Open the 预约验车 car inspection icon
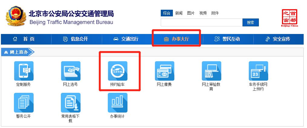This screenshot has width=307, height=128. pos(118,71)
